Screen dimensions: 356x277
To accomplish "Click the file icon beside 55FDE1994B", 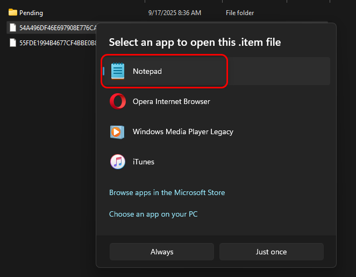I will [13, 43].
